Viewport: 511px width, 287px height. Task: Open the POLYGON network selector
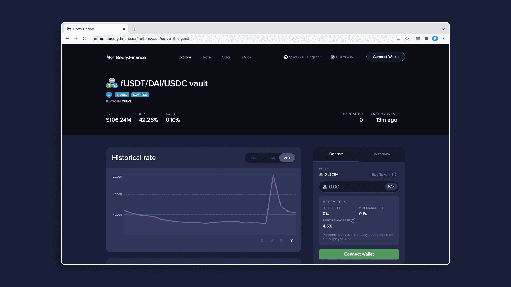pyautogui.click(x=344, y=57)
